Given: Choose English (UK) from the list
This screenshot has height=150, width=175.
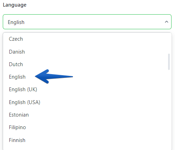Looking at the screenshot, I should pyautogui.click(x=87, y=89).
